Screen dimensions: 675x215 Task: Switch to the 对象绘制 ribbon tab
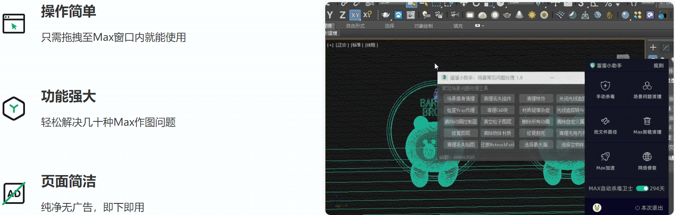pos(423,26)
